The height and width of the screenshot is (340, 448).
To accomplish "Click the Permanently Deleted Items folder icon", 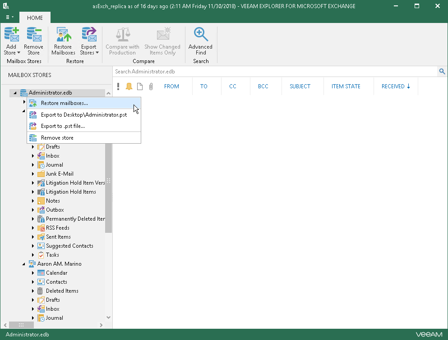I will [41, 219].
